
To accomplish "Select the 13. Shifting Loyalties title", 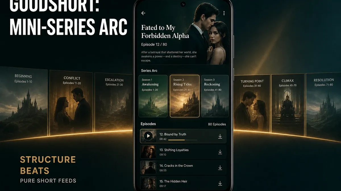I will pos(174,150).
